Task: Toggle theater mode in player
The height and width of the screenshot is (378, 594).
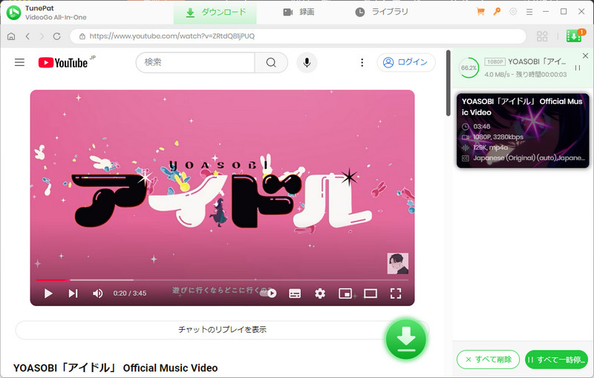Action: (370, 294)
